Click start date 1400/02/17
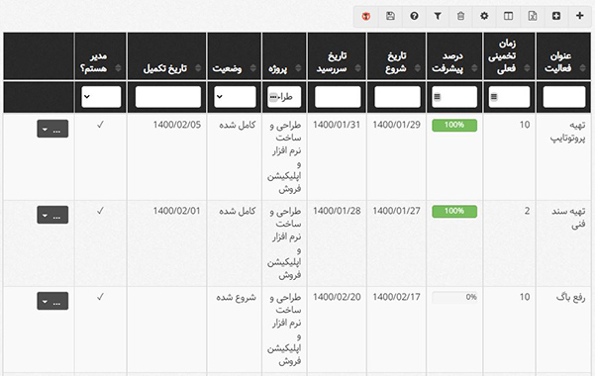Screen dimensions: 595x376 [x=397, y=297]
